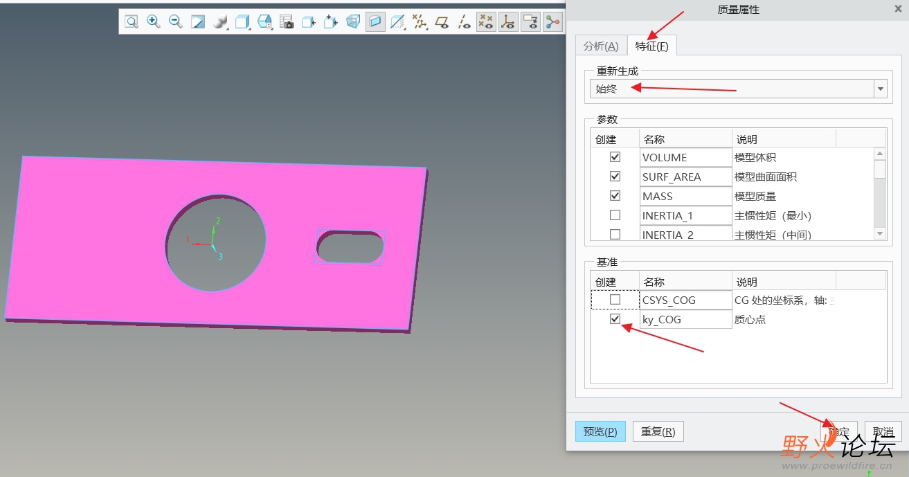Click the Zoom Out magnifier icon
The image size is (909, 477).
176,22
